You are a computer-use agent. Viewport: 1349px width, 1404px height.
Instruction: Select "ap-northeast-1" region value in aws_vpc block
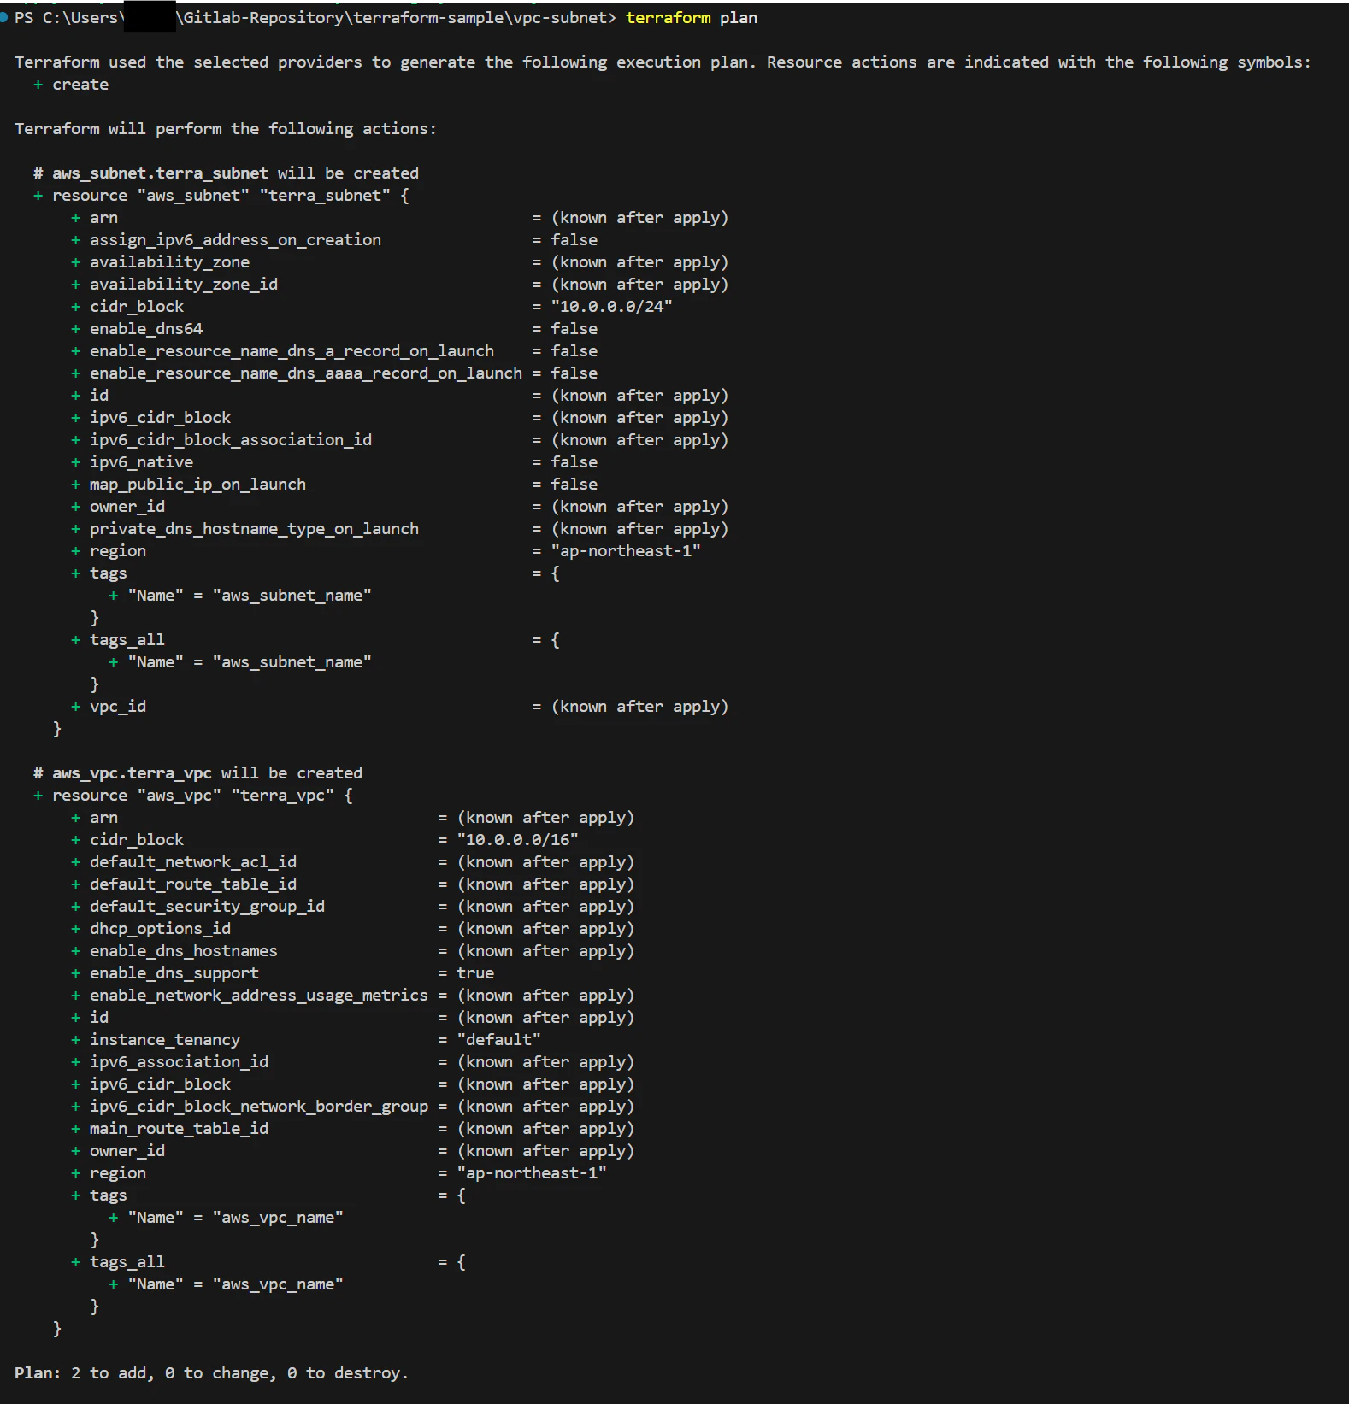(532, 1173)
